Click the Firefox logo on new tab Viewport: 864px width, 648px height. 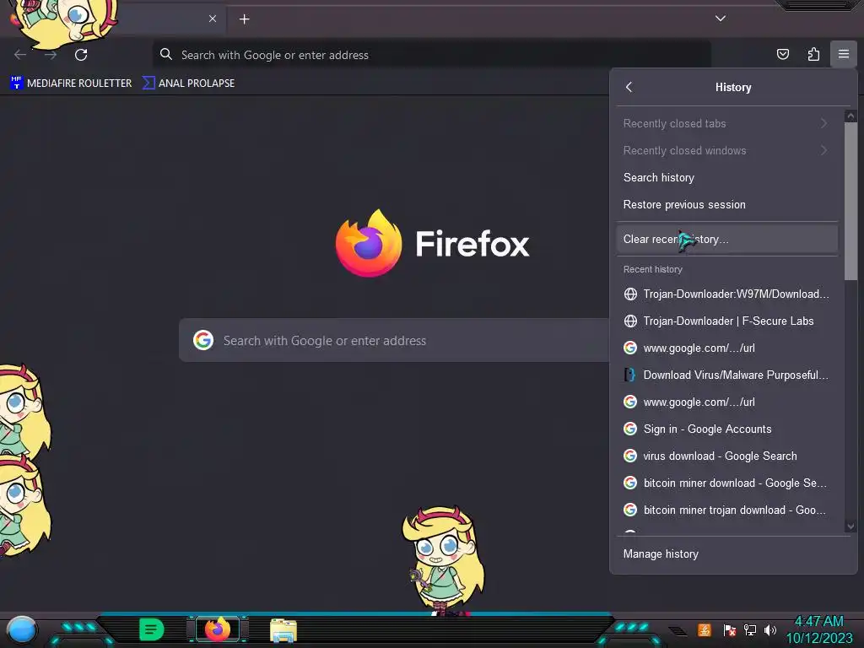tap(369, 243)
